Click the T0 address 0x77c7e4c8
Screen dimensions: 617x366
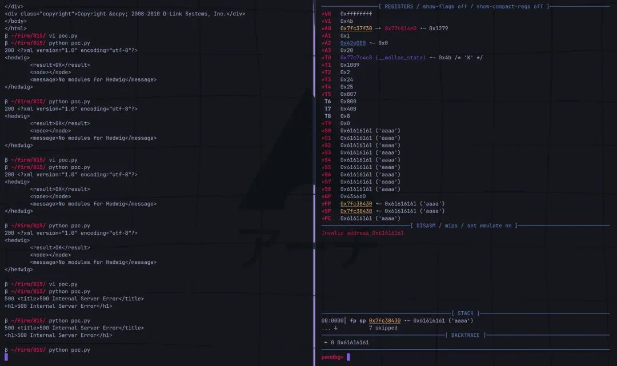(x=356, y=58)
